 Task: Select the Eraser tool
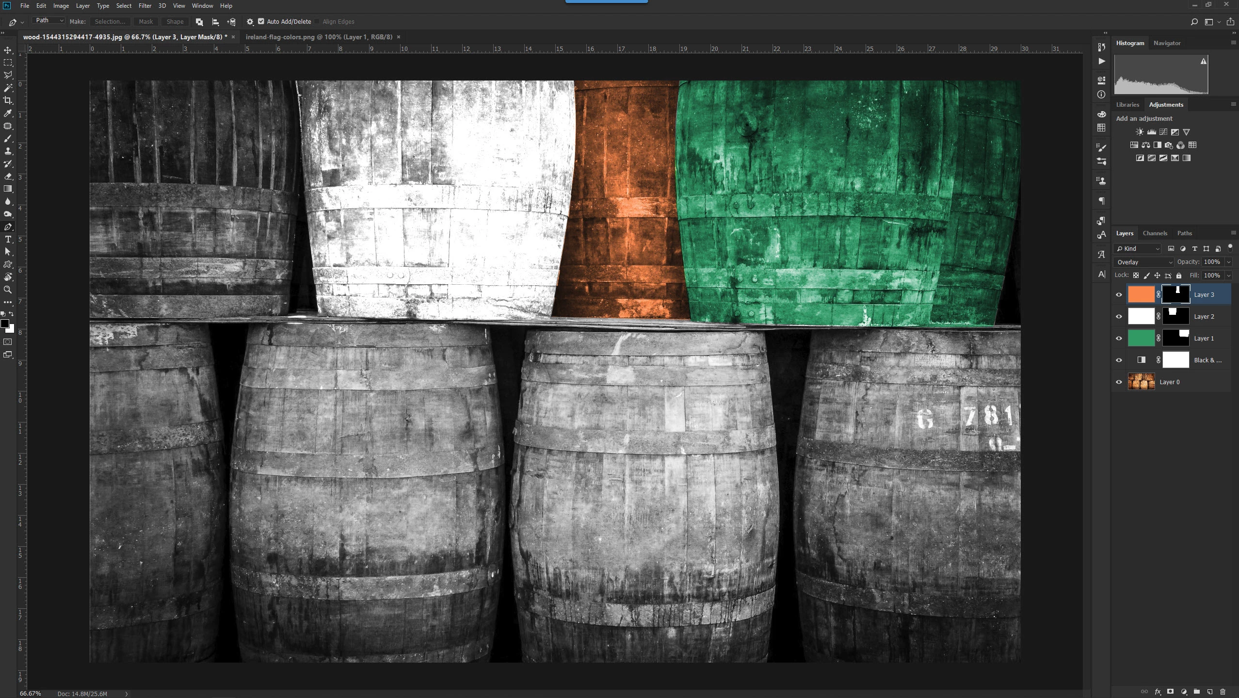(8, 176)
